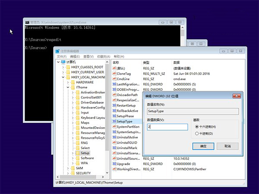Expand the ControlSet001 key
This screenshot has width=259, height=194.
pyautogui.click(x=73, y=97)
